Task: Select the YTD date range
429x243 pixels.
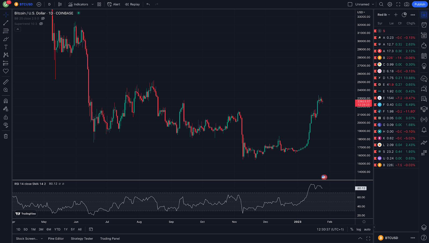Action: (x=57, y=229)
